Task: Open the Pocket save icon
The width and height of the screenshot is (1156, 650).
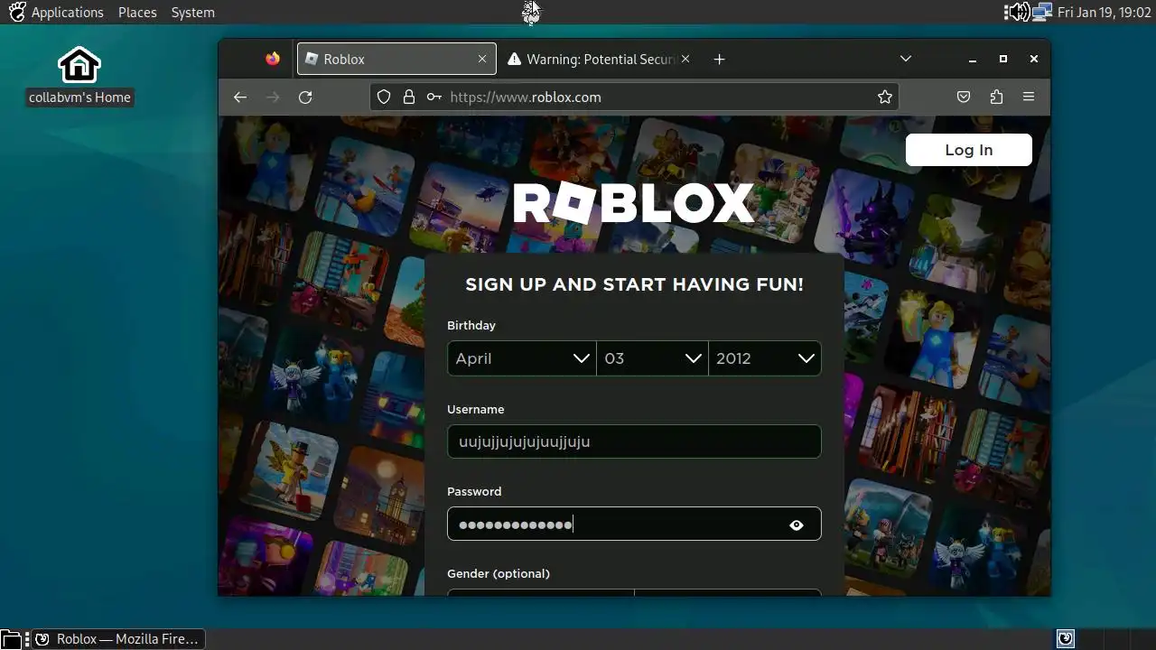Action: 964,97
